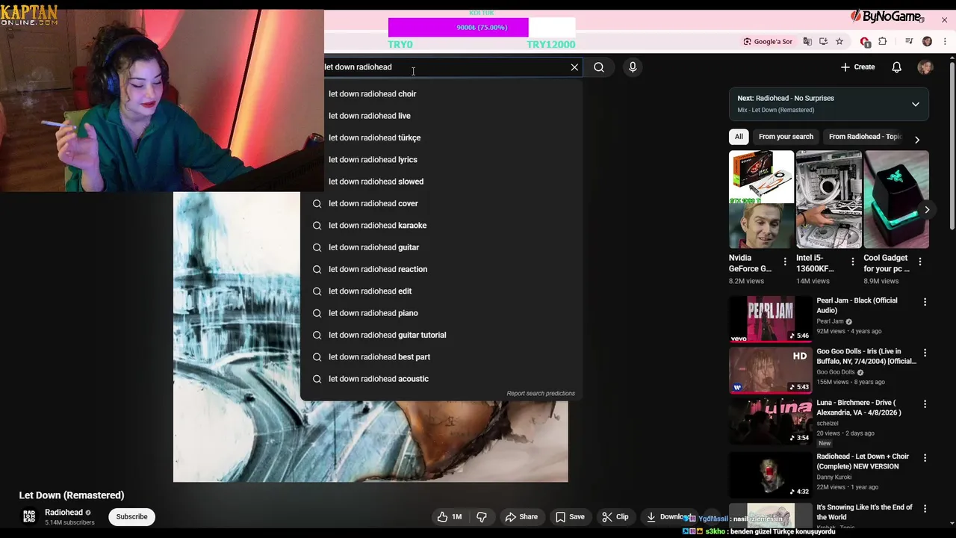Choose suggestion let down radiohead best part
Image resolution: width=956 pixels, height=538 pixels.
pos(441,357)
